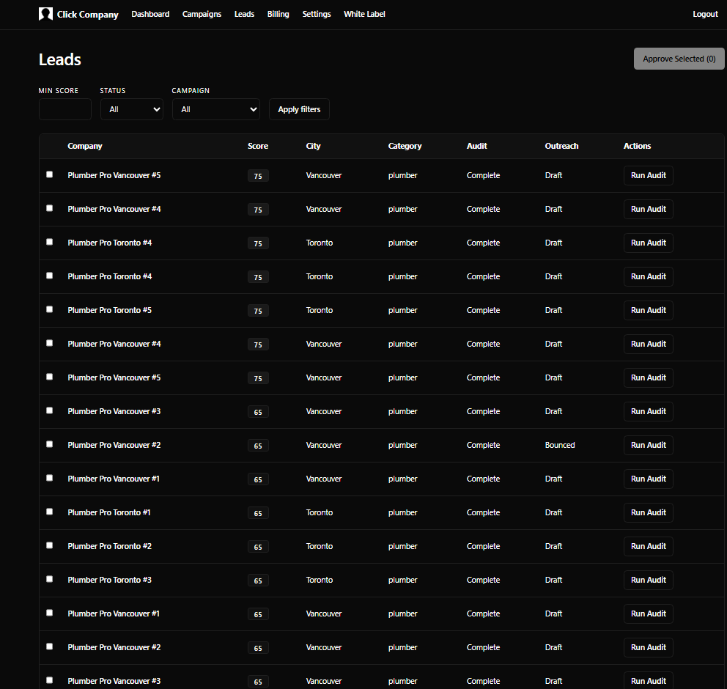Screen dimensions: 727x689
Task: Toggle the checkbox for Plumber Pro Toronto #3
Action: pos(50,579)
